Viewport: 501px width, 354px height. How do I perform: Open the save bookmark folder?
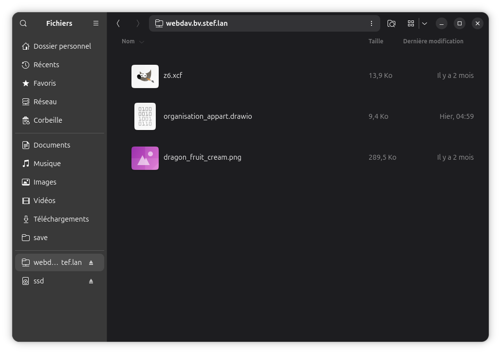click(x=60, y=238)
